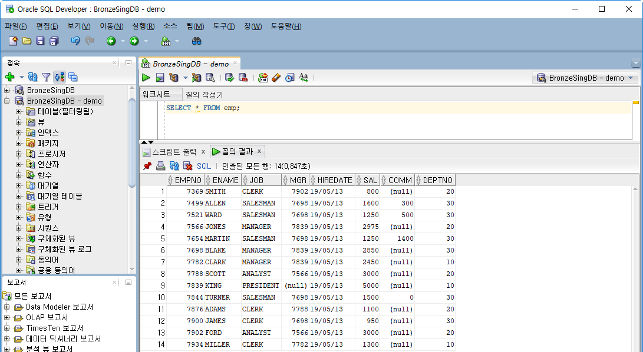The height and width of the screenshot is (352, 643).
Task: Collapse the BronzeSingDB - demo connection node
Action: point(7,101)
